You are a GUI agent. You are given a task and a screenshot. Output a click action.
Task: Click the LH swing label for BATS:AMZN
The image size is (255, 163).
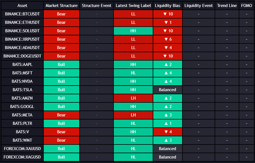click(133, 98)
